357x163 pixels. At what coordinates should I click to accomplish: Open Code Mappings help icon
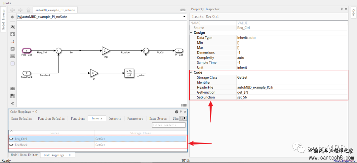pyautogui.click(x=177, y=112)
